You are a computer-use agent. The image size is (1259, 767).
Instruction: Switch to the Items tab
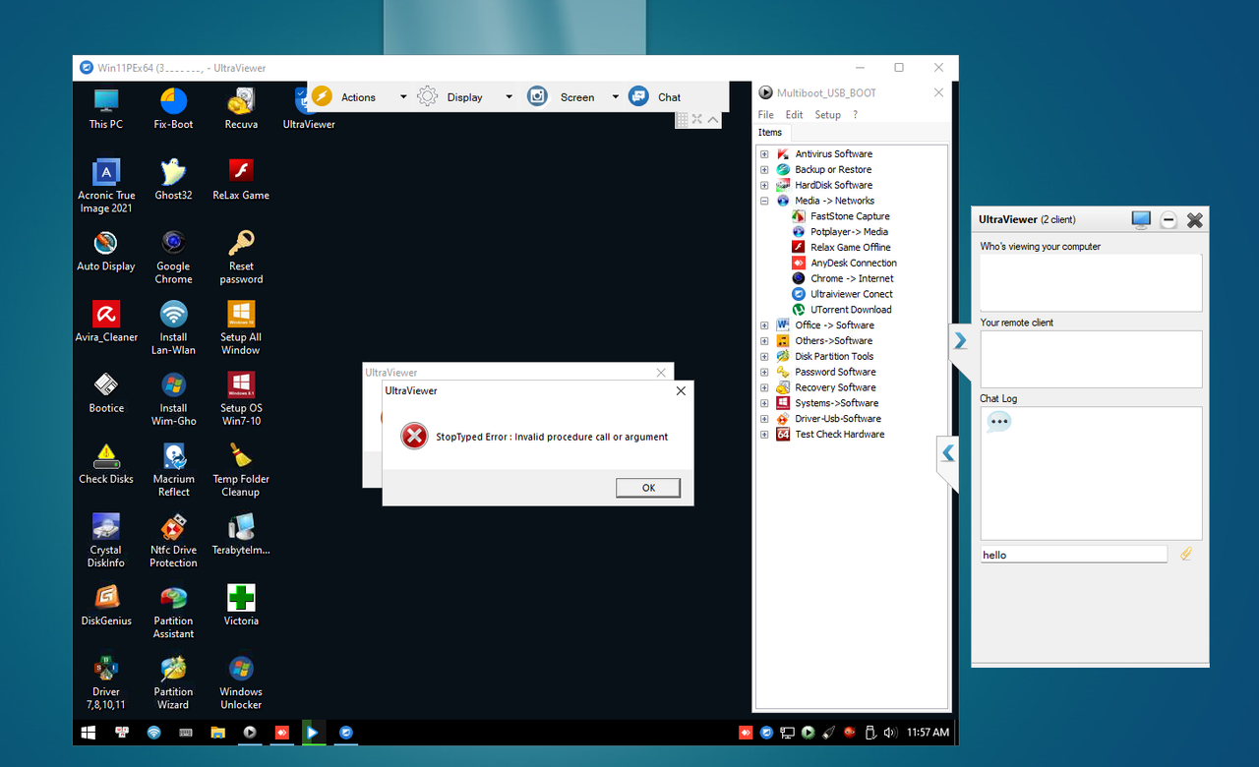pos(770,133)
